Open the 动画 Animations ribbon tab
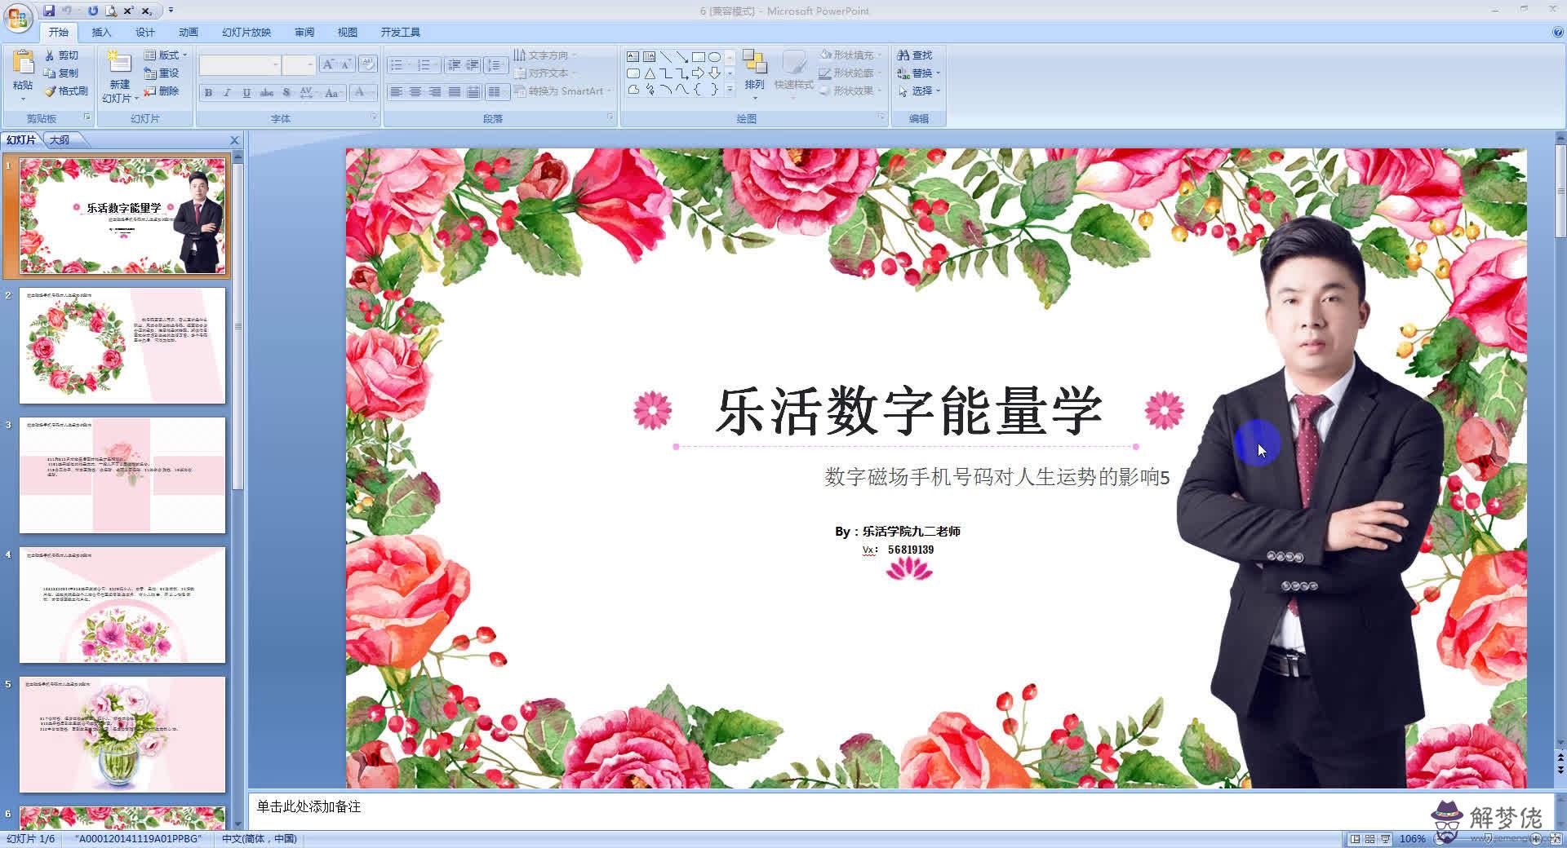This screenshot has width=1567, height=848. (x=189, y=32)
